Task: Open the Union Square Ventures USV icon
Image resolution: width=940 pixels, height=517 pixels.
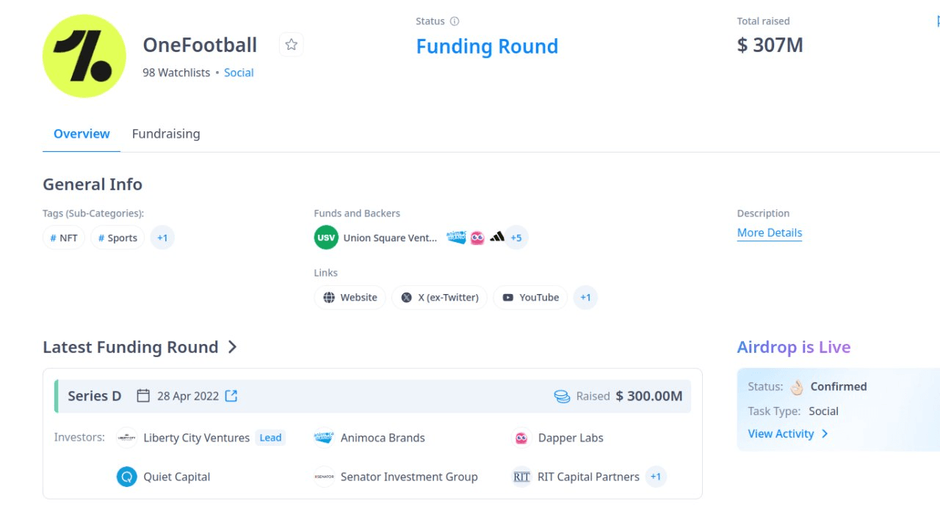Action: click(x=326, y=238)
